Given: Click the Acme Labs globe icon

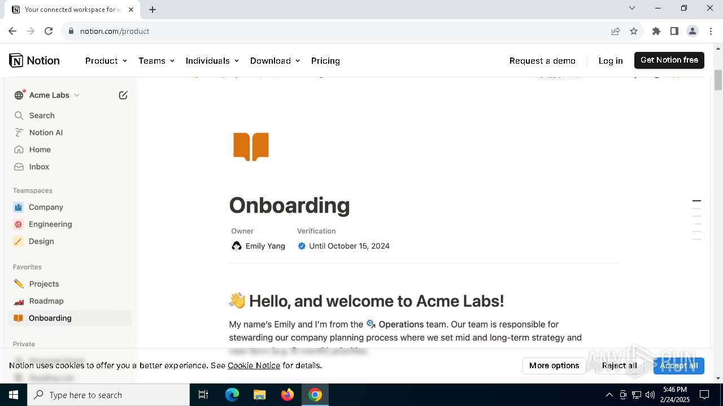Looking at the screenshot, I should tap(19, 95).
